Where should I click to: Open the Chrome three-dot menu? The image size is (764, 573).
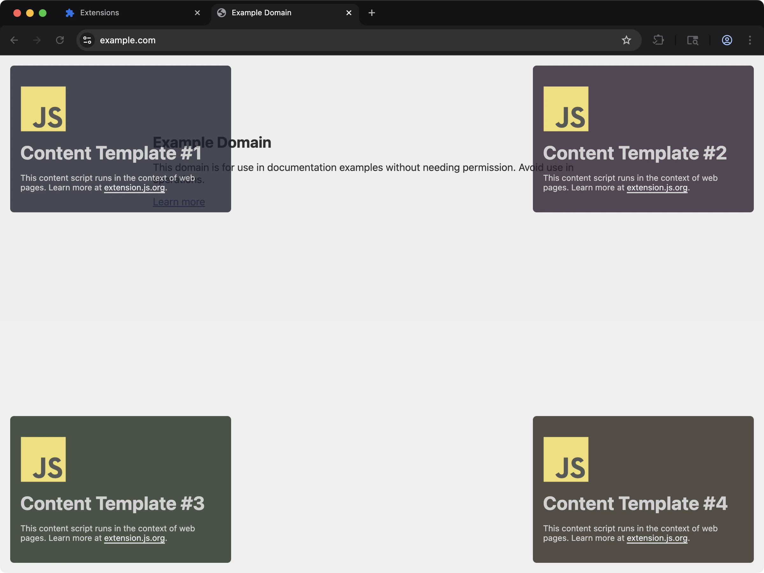point(749,40)
